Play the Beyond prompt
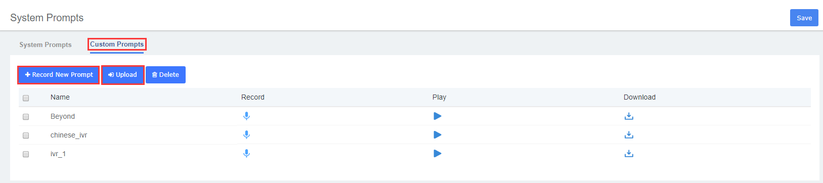The image size is (823, 183). tap(438, 116)
